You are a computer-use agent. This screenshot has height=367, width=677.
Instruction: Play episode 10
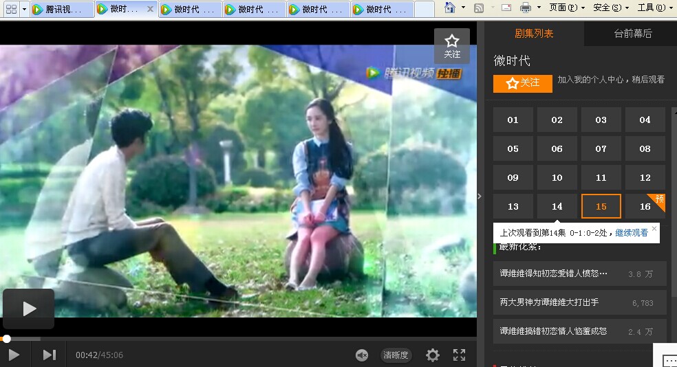tap(557, 178)
